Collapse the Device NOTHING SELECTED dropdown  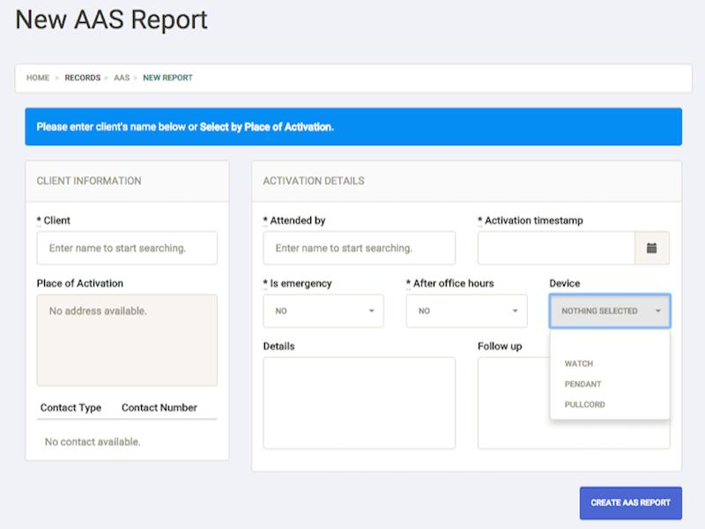(610, 311)
